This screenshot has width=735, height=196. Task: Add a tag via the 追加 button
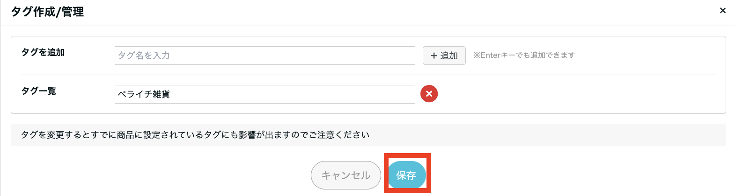[x=444, y=56]
